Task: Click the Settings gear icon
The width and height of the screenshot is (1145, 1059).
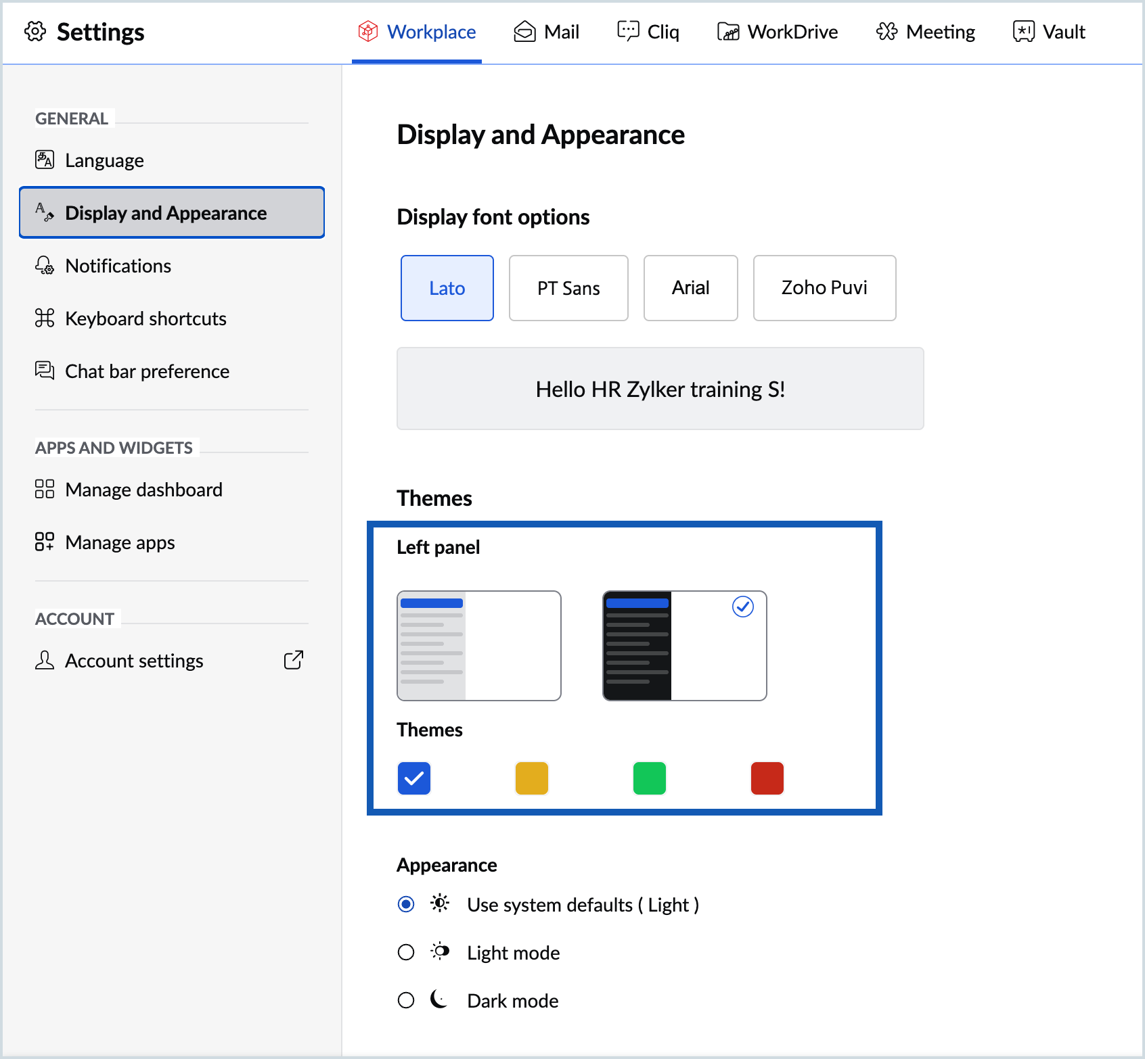Action: 35,31
